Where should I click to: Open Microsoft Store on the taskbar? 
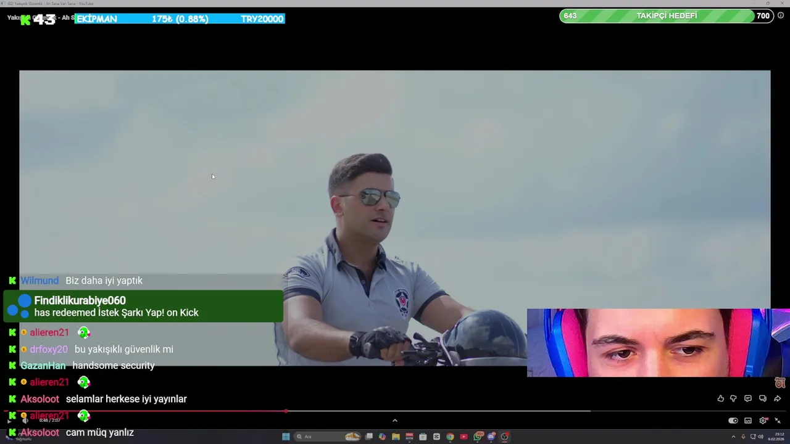coord(423,437)
